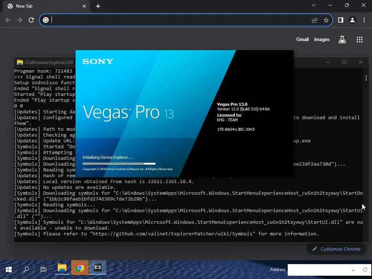Open Task View on taskbar
Viewport: 372px width, 279px height.
tap(44, 270)
